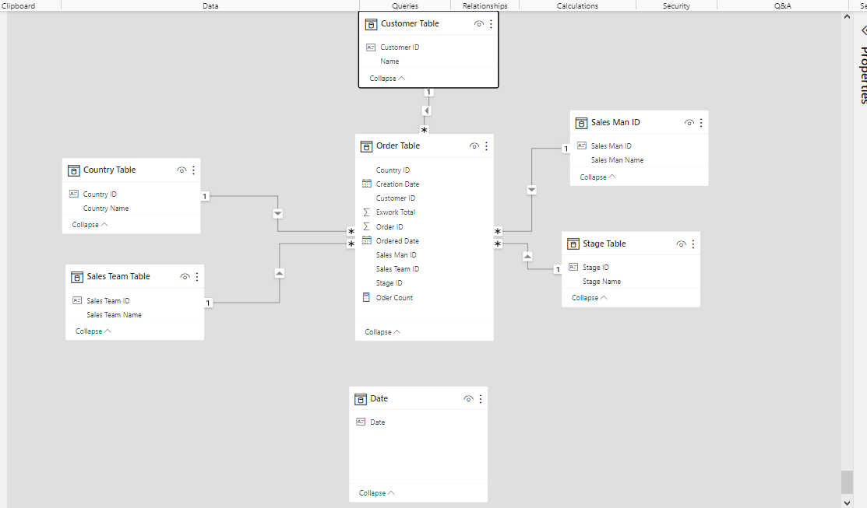Image resolution: width=867 pixels, height=508 pixels.
Task: Click the Date table header icon
Action: pos(361,399)
